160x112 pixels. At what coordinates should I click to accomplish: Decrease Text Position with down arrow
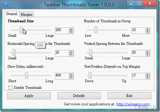tap(148, 77)
